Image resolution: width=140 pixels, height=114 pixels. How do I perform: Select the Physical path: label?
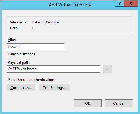coord(19,62)
